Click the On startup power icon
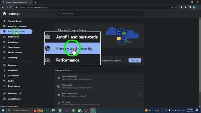Image resolution: width=201 pixels, height=113 pixels. [4, 58]
